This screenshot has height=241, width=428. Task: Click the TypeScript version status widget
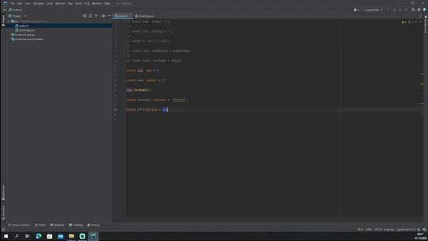pos(406,230)
